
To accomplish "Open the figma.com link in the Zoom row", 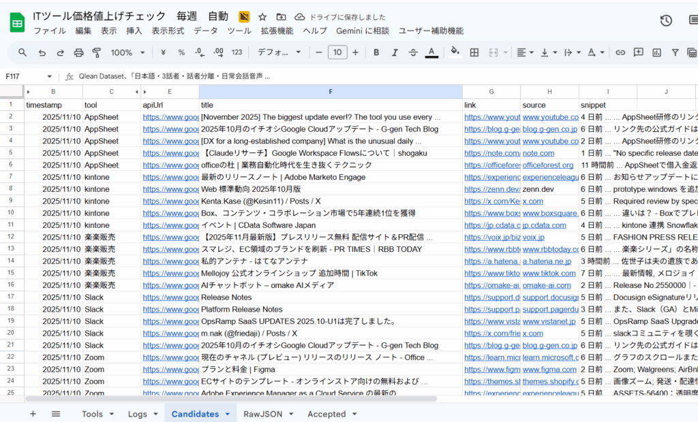I will 549,370.
